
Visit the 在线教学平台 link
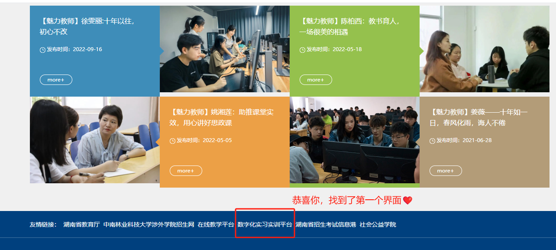[216, 224]
